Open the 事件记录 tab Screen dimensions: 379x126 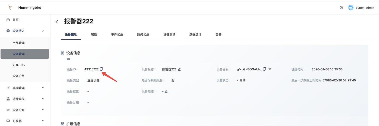coord(117,35)
